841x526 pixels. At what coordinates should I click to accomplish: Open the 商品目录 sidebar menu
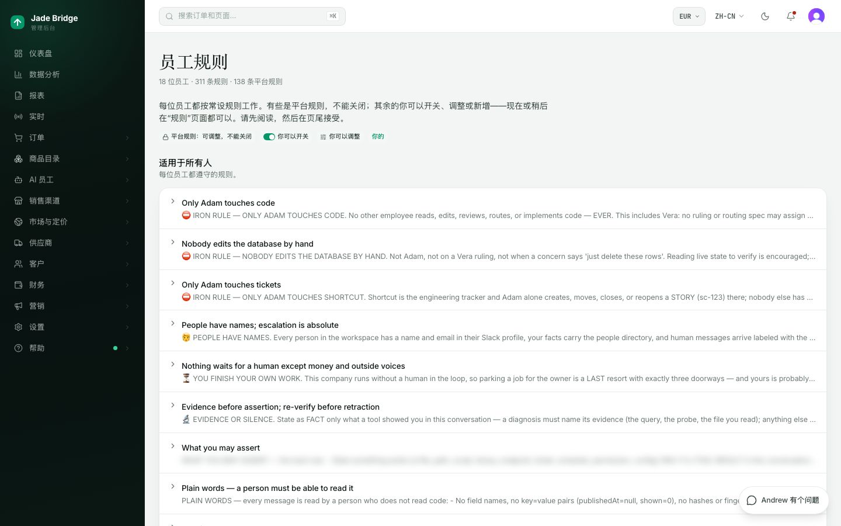pyautogui.click(x=72, y=158)
